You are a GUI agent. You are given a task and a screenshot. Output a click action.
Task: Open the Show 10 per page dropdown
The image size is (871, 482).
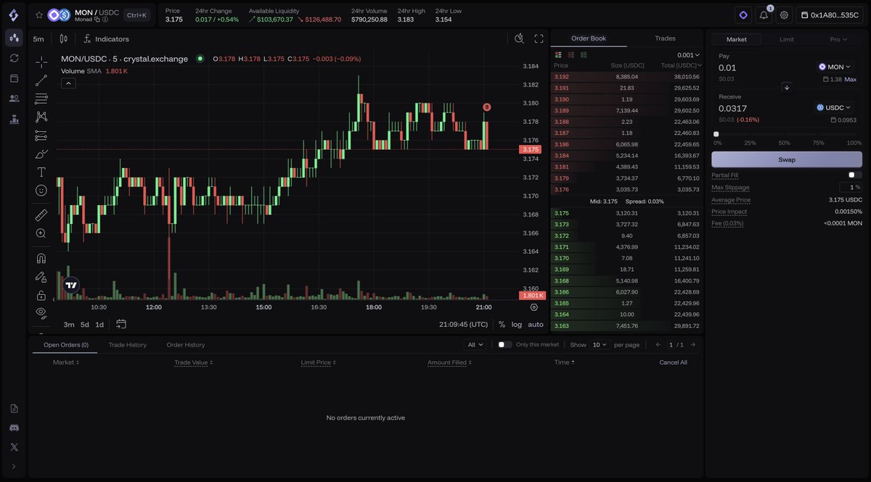coord(600,345)
